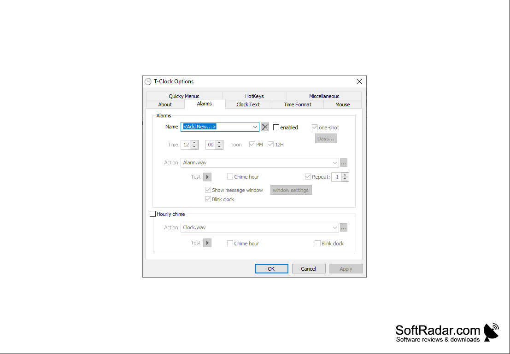Image resolution: width=510 pixels, height=354 pixels.
Task: Click the Apply button
Action: [346, 269]
